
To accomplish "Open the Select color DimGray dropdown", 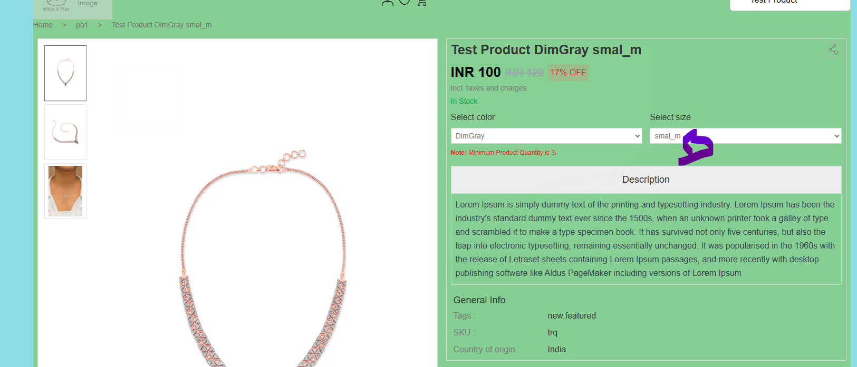I will pyautogui.click(x=546, y=136).
